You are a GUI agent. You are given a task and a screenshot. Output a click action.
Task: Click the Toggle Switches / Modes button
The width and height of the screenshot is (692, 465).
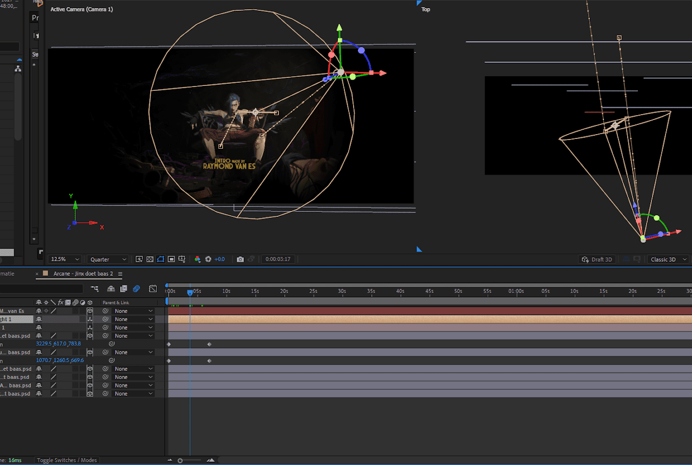(x=66, y=460)
